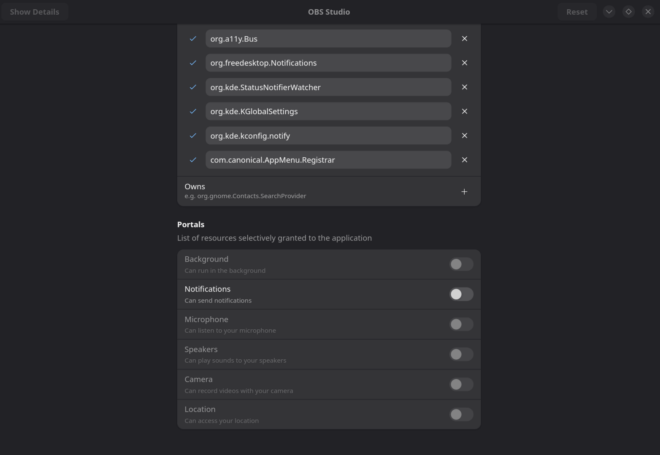Toggle the Camera portal switch

point(461,385)
